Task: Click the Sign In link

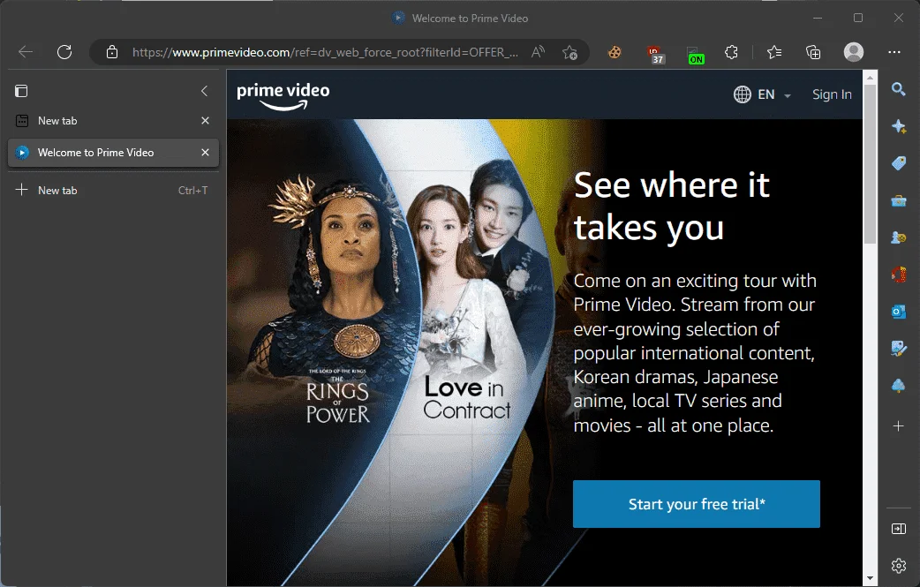Action: pyautogui.click(x=832, y=94)
